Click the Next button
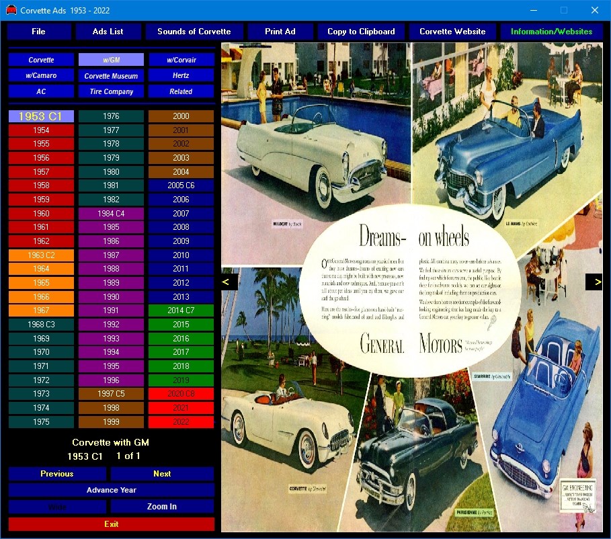This screenshot has width=611, height=539. tap(162, 474)
